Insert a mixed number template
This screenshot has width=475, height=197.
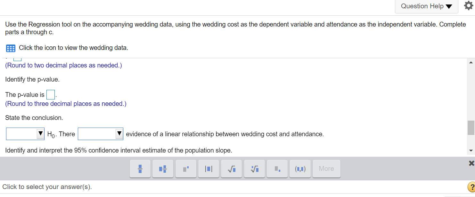tap(163, 169)
